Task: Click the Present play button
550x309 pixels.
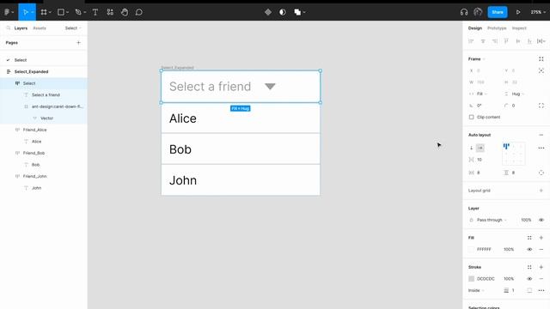Action: (518, 12)
